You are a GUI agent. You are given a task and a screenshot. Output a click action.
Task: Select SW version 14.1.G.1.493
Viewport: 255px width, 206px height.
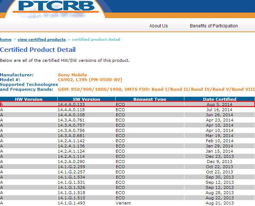(x=71, y=203)
